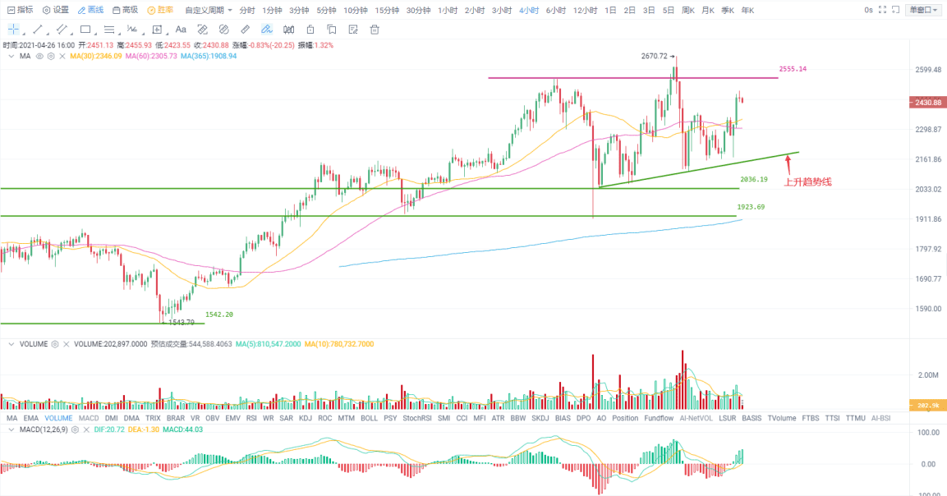The width and height of the screenshot is (947, 496).
Task: Remove the MA indicator with its X
Action: 62,56
